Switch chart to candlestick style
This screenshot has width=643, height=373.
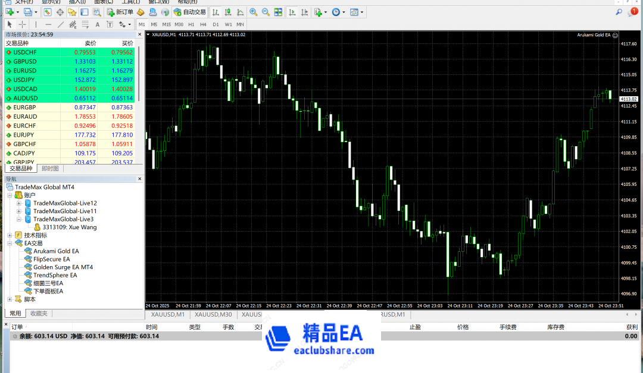pos(228,12)
